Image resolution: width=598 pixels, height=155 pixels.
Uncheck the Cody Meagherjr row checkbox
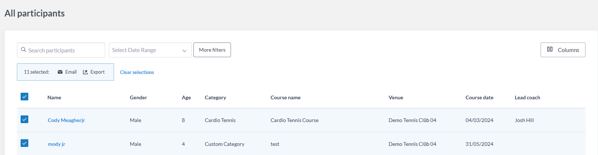pos(25,119)
